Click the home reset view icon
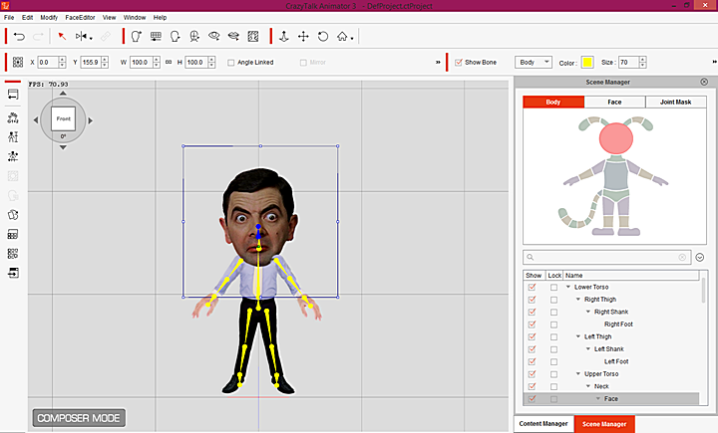The height and width of the screenshot is (433, 718). click(x=342, y=36)
